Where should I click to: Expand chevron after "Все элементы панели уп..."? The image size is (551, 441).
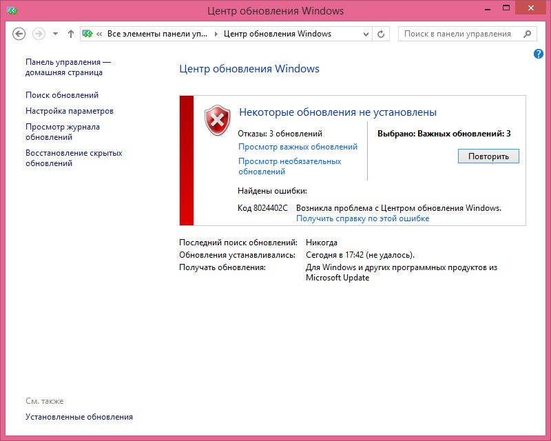click(x=217, y=34)
